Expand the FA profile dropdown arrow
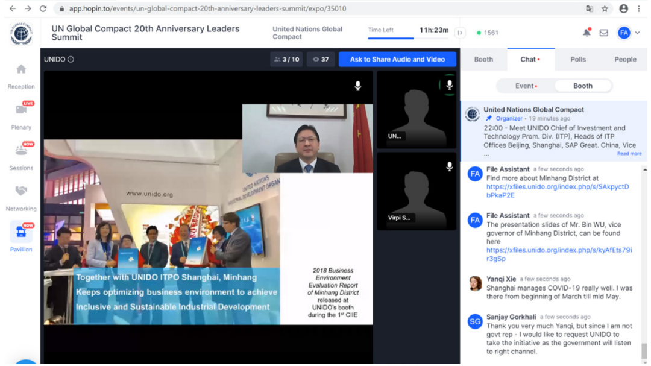651x366 pixels. [637, 33]
